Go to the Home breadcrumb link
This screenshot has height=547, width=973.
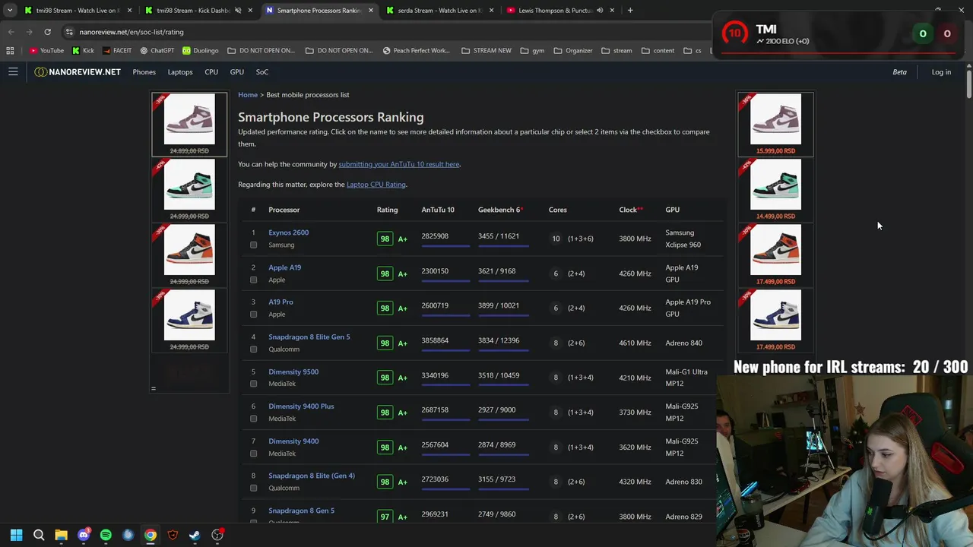pyautogui.click(x=248, y=95)
